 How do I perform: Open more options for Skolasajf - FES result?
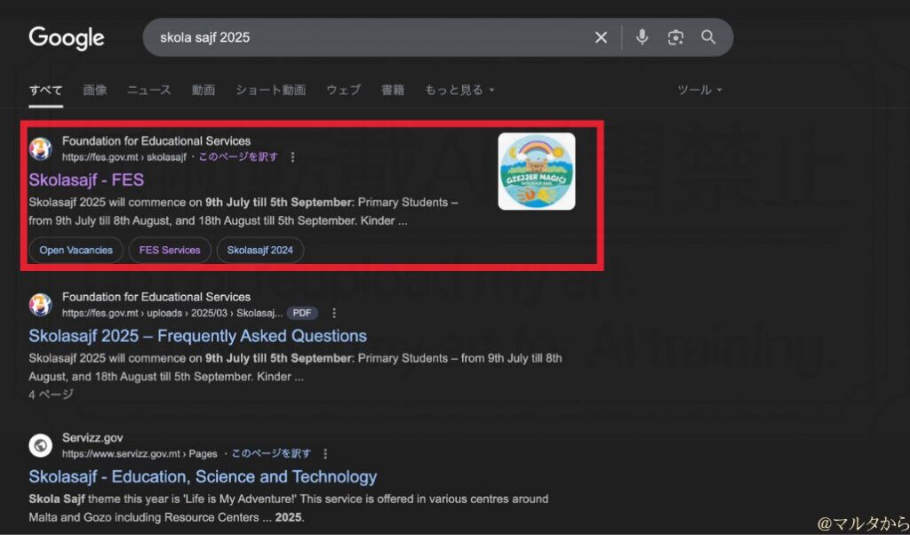point(292,157)
